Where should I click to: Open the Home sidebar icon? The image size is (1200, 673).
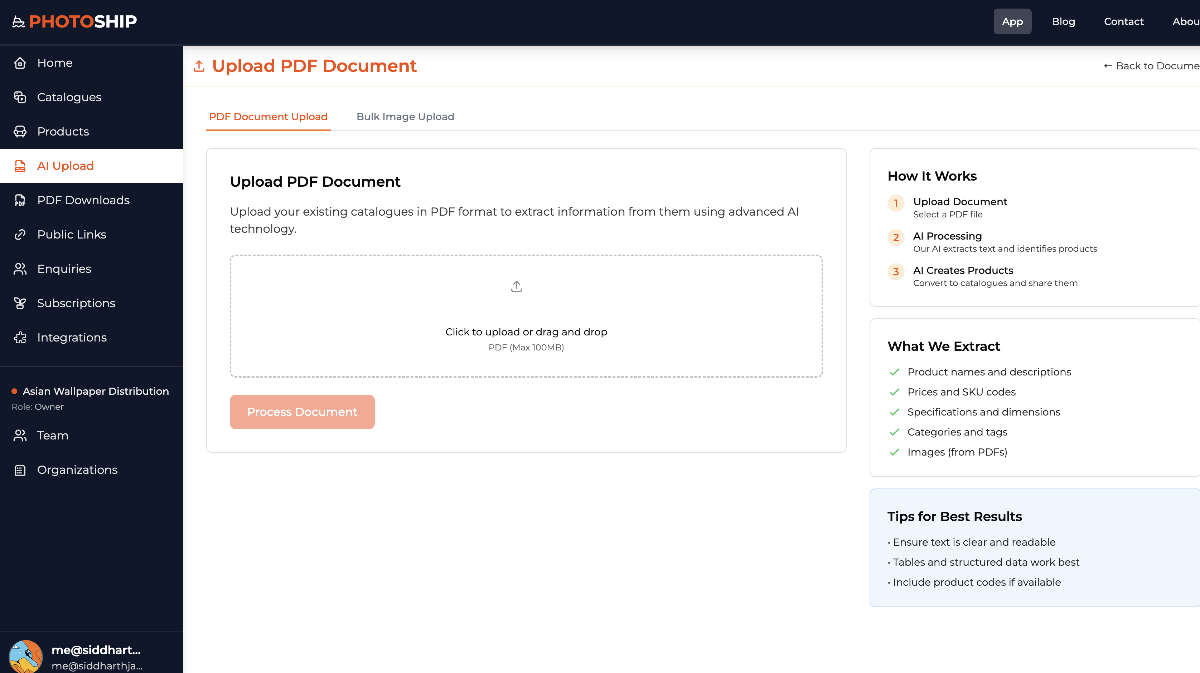pyautogui.click(x=20, y=62)
